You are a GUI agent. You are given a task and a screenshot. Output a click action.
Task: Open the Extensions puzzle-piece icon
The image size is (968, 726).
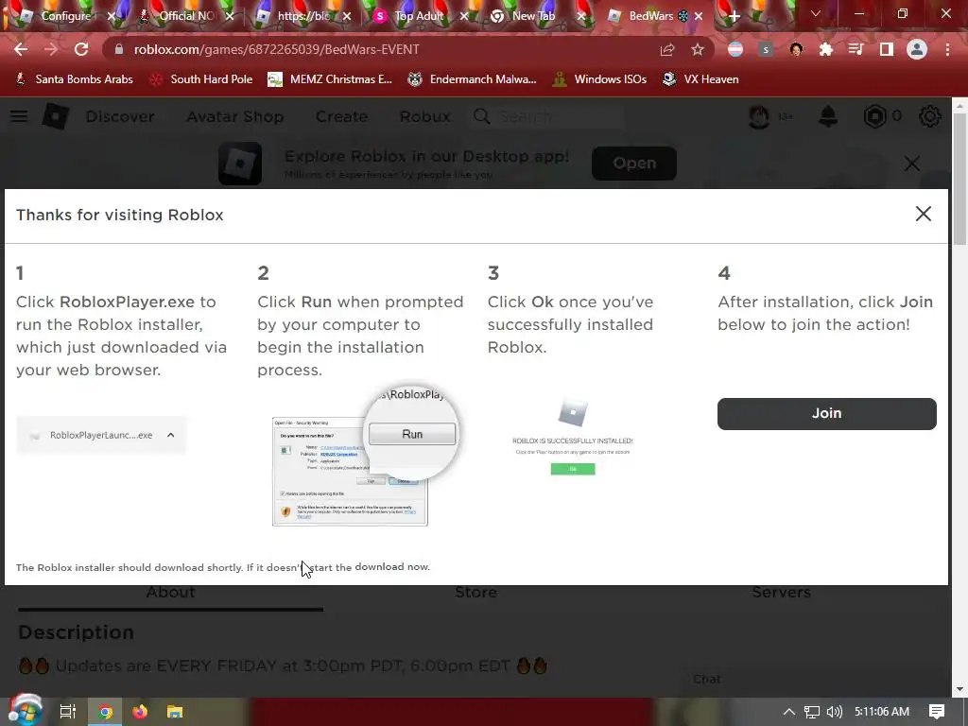tap(826, 49)
